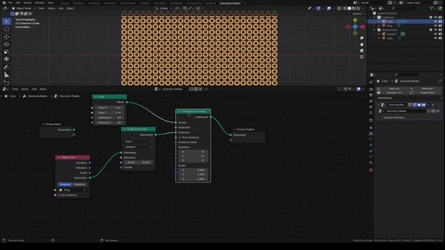Switch to the Layout workspace tab
This screenshot has width=445, height=250.
pyautogui.click(x=65, y=3)
